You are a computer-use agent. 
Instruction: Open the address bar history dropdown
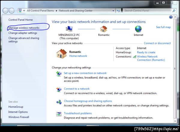tap(113, 11)
